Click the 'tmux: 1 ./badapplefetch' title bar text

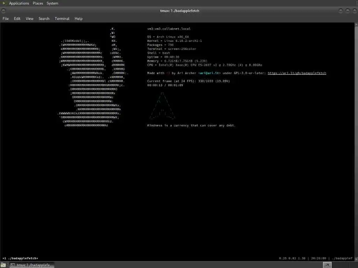tap(179, 11)
